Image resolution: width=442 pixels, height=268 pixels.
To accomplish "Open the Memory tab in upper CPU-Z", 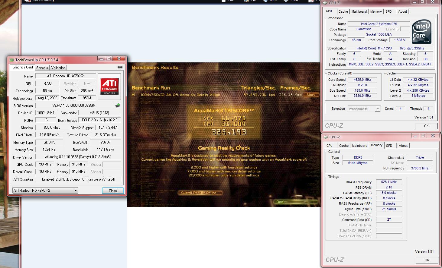I will point(376,11).
